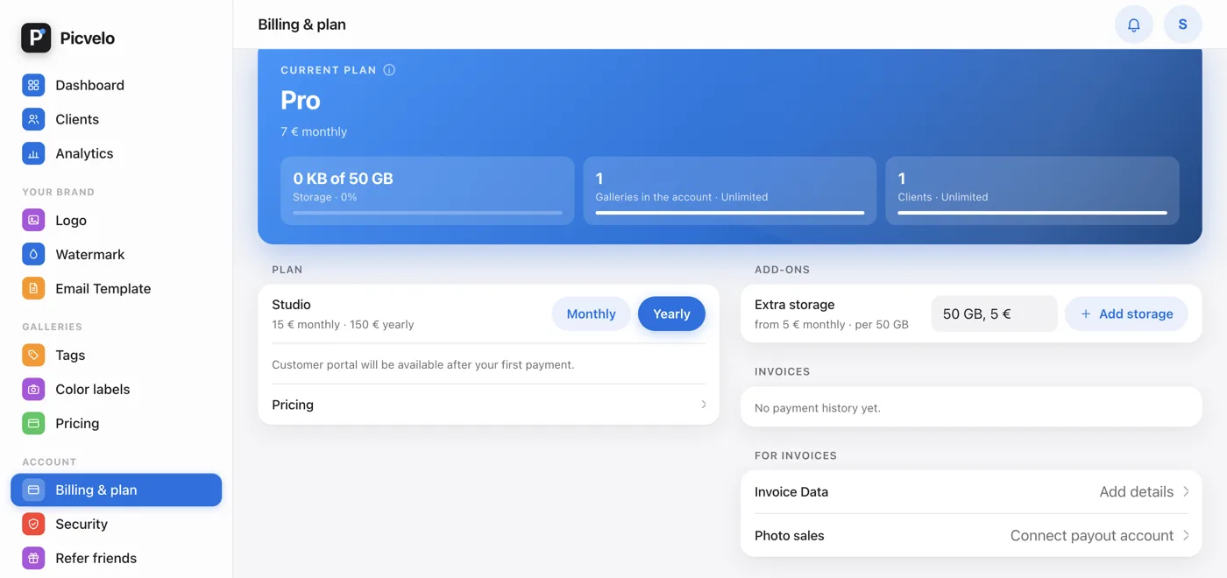Click the "7 € monthly" text
The height and width of the screenshot is (578, 1227).
tap(314, 131)
